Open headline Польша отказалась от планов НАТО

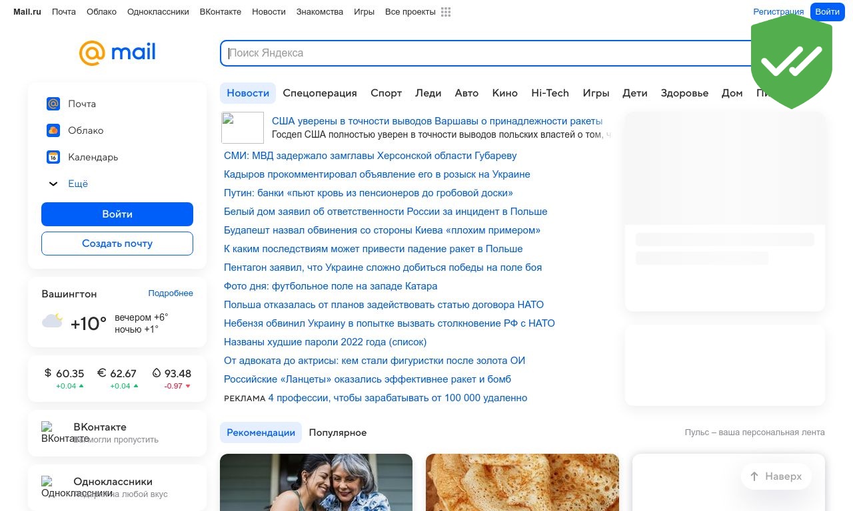click(x=384, y=305)
